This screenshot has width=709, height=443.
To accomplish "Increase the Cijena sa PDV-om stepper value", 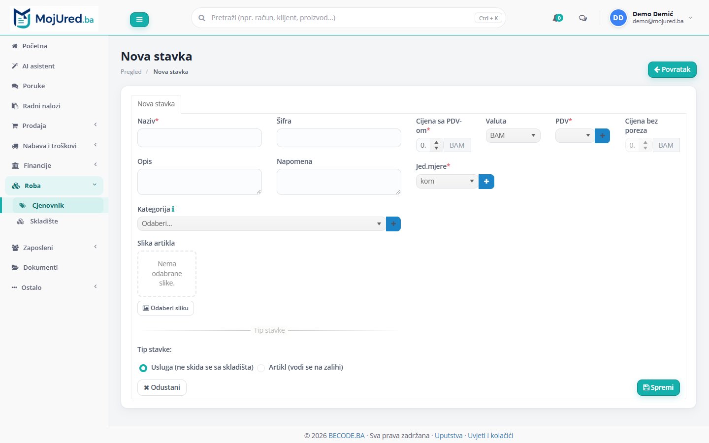I will [x=436, y=142].
